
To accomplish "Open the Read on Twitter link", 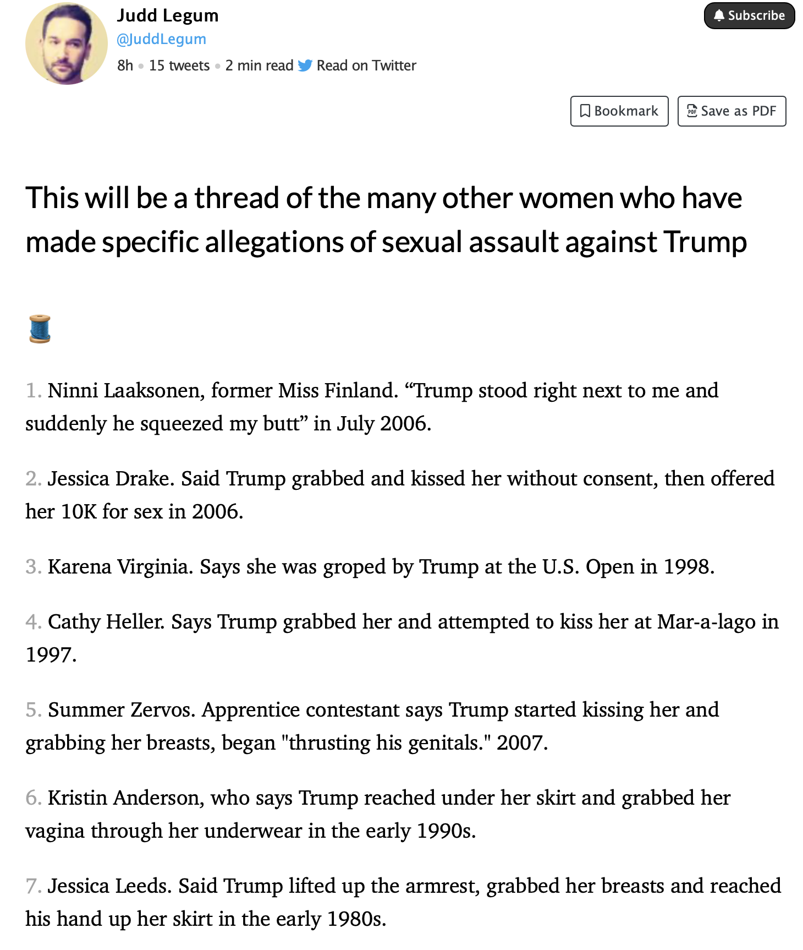I will [366, 66].
